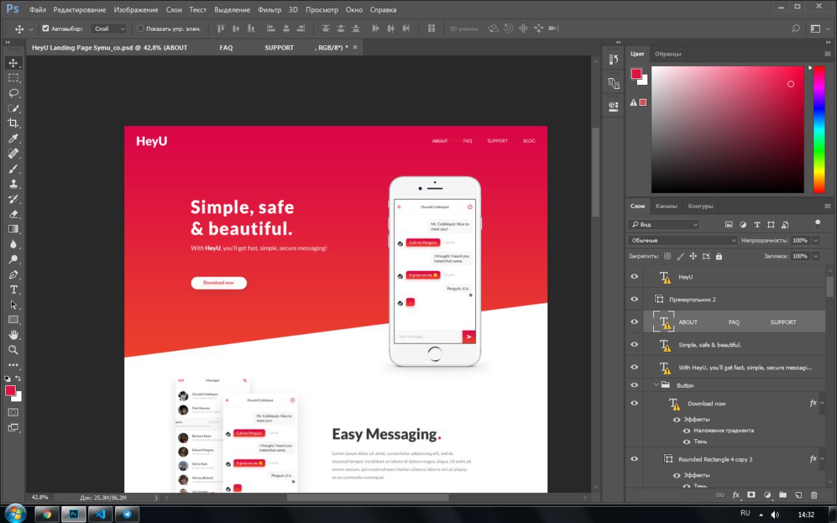The width and height of the screenshot is (837, 523).
Task: Add layer mask icon in Layers panel
Action: pos(751,496)
